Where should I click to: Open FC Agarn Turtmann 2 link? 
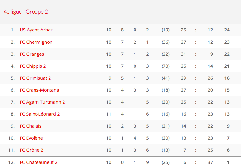click(x=42, y=102)
